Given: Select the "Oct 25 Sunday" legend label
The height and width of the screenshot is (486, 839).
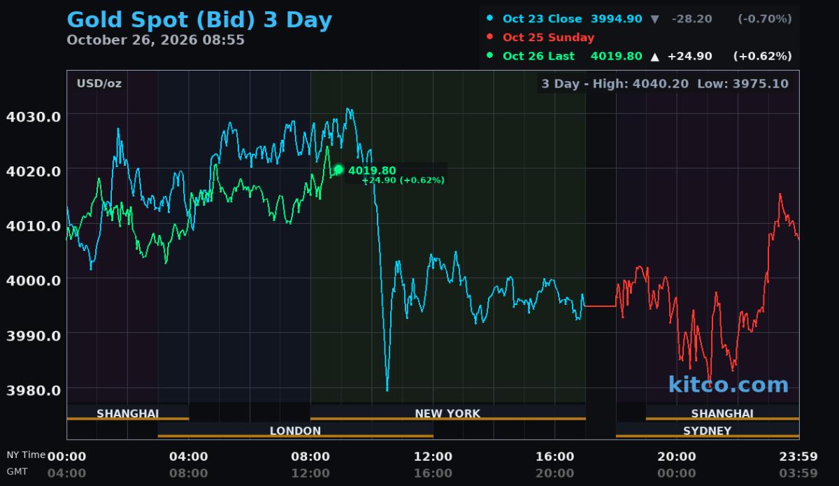Looking at the screenshot, I should coord(548,37).
